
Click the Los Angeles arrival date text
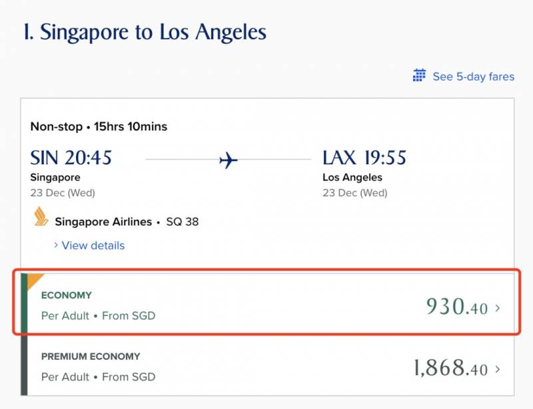tap(354, 194)
